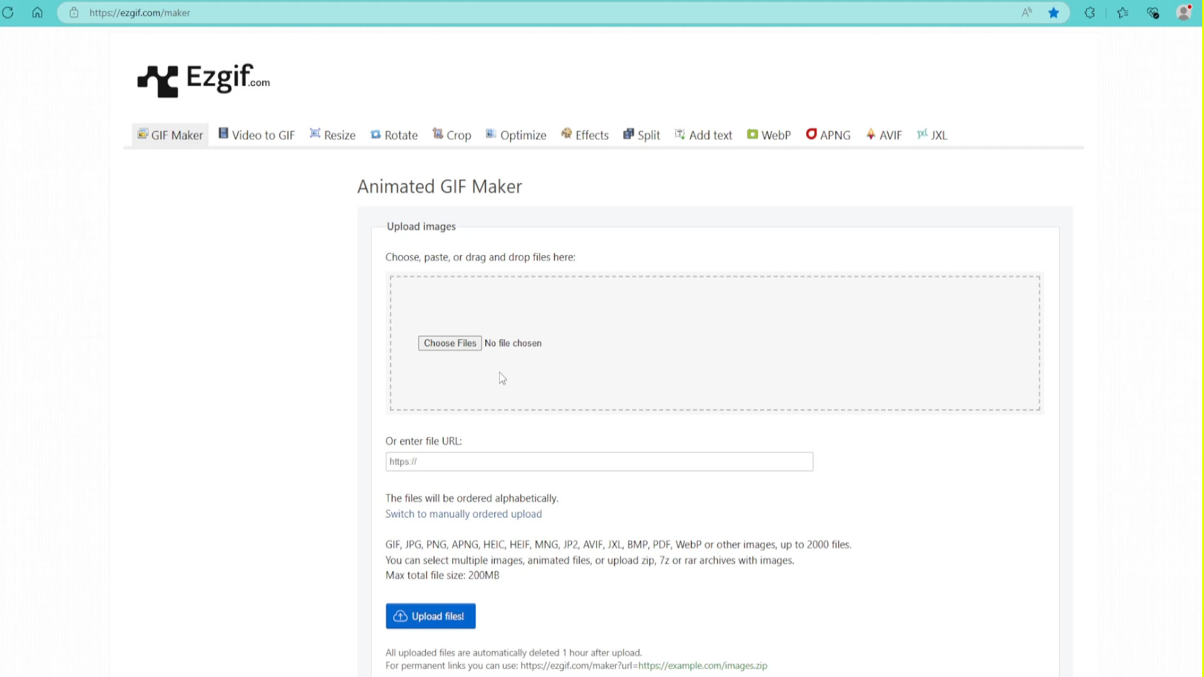The image size is (1204, 677).
Task: Click the Ezgif.com logo
Action: (204, 80)
